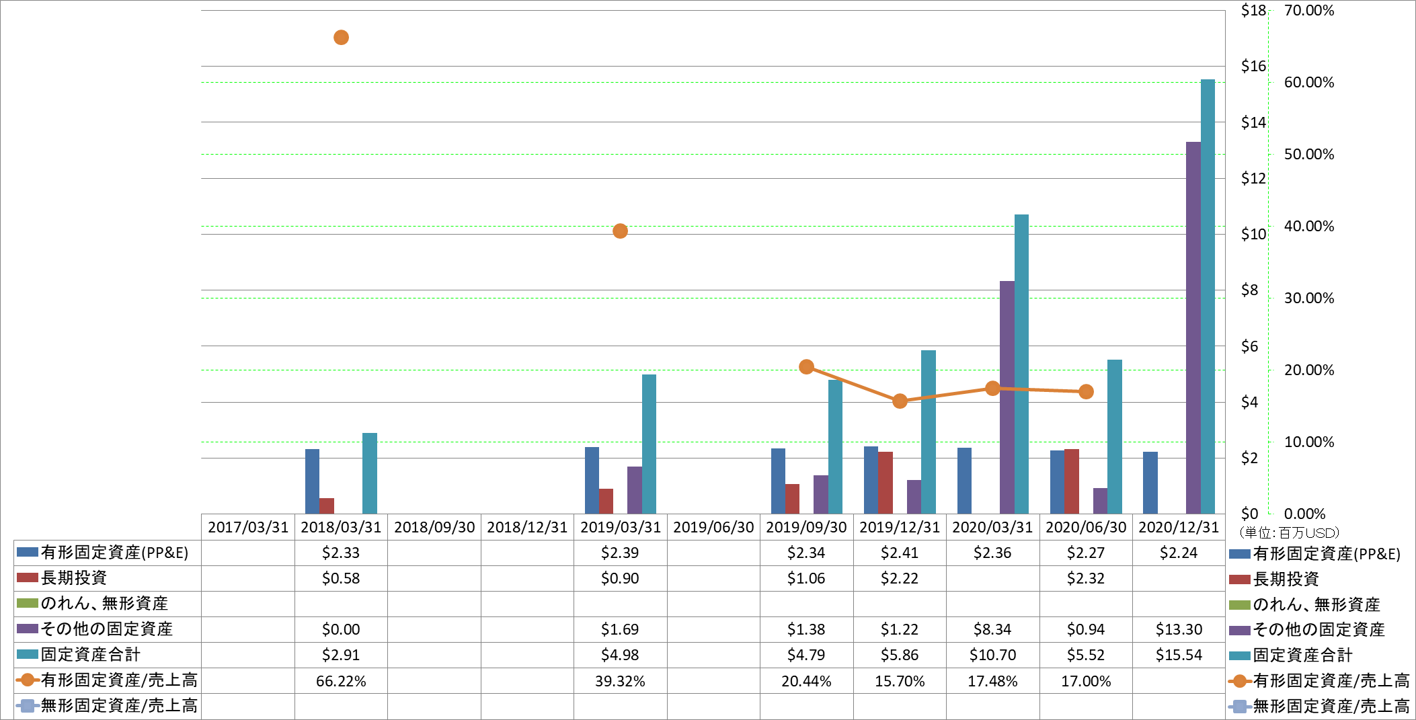Screen dimensions: 1416x720
Task: Select the cell showing $1.69
Action: click(620, 629)
